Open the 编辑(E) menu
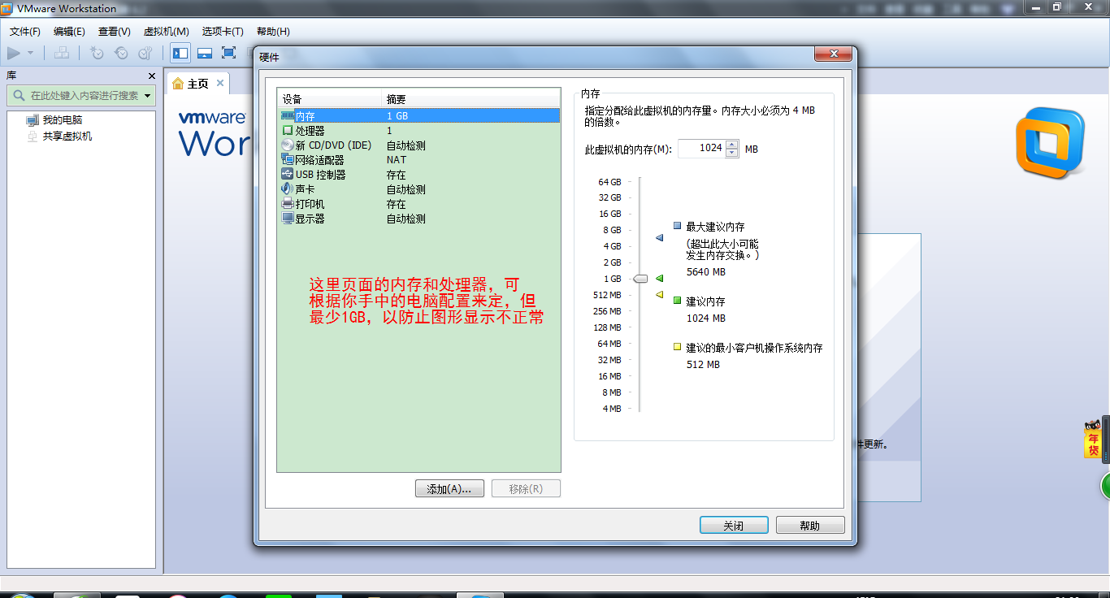Image resolution: width=1110 pixels, height=598 pixels. pyautogui.click(x=69, y=32)
